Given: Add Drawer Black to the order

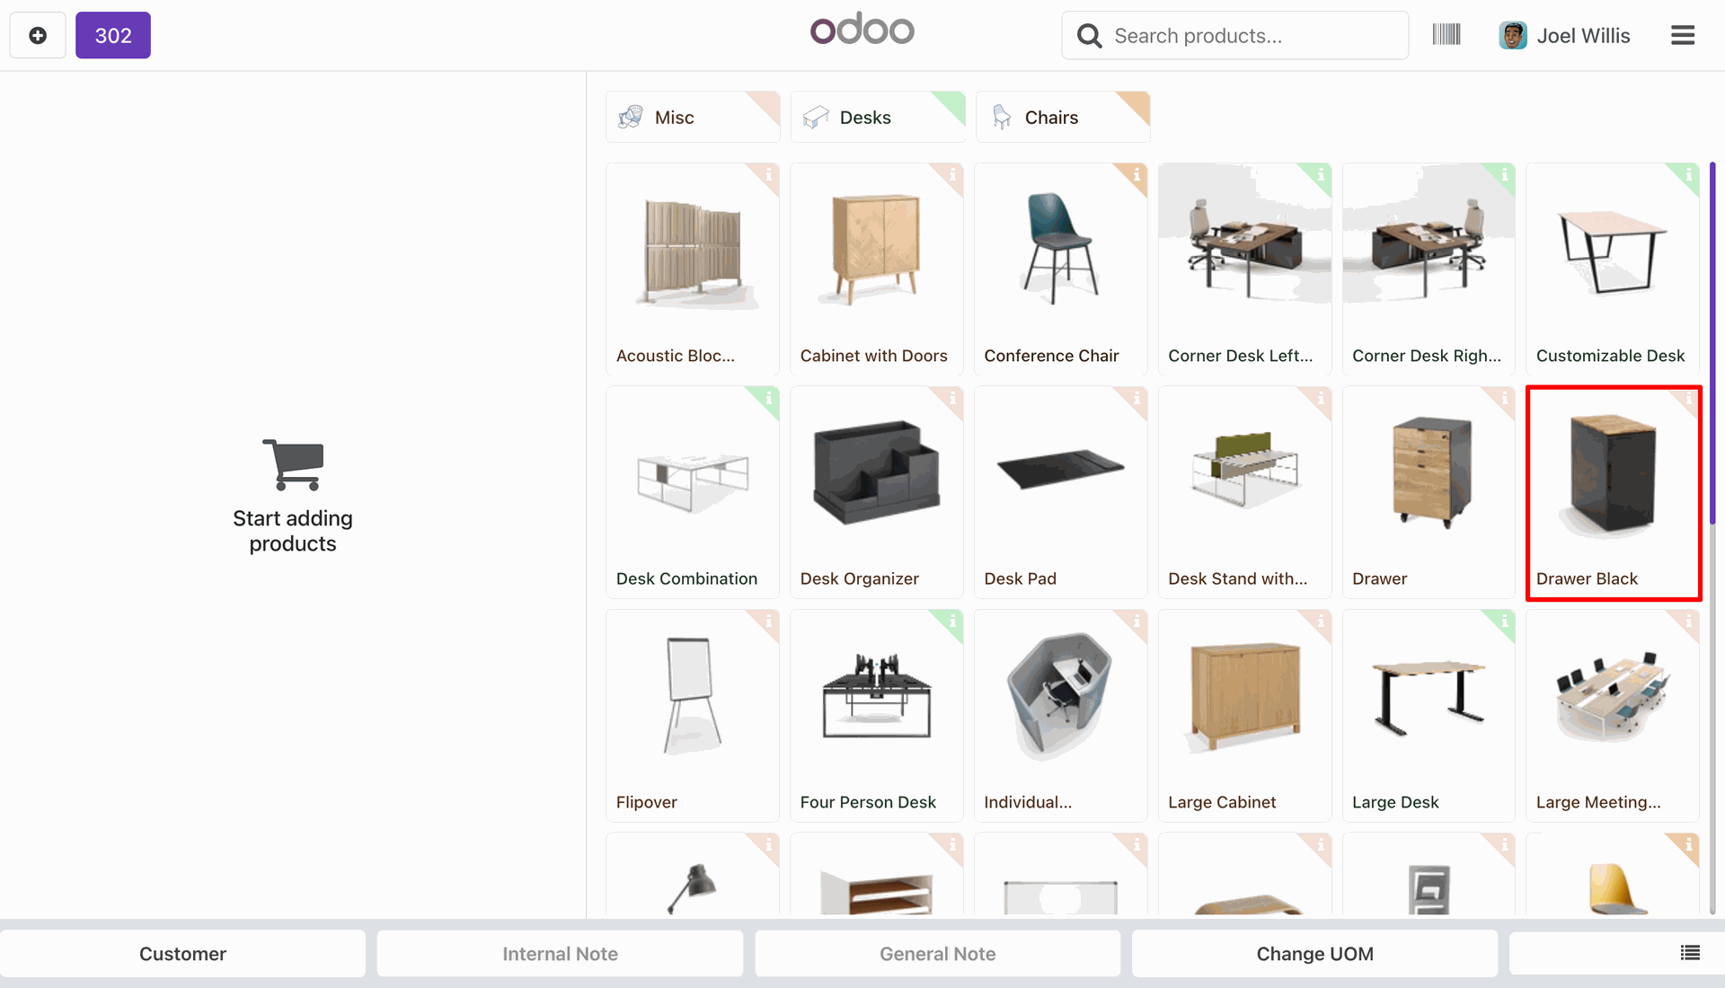Looking at the screenshot, I should [1614, 492].
